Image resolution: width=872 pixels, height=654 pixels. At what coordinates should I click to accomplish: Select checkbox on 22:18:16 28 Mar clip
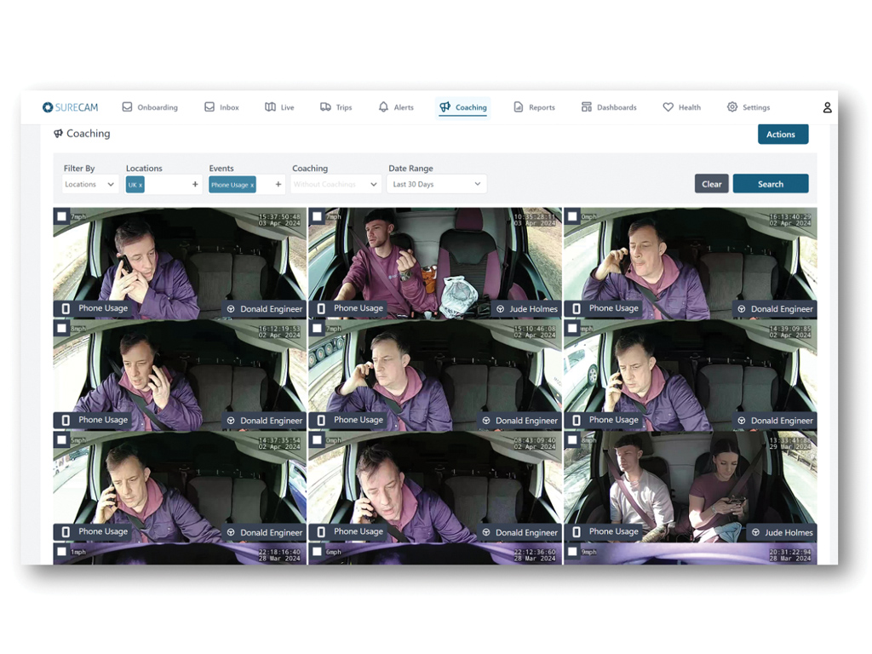[x=61, y=552]
